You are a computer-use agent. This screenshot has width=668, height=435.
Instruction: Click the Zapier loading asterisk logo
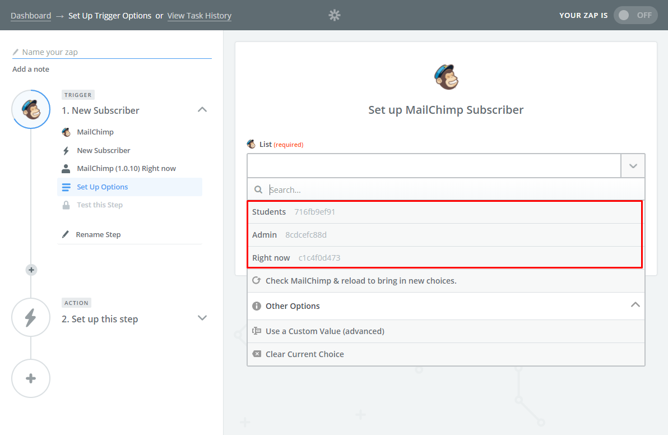[x=335, y=15]
